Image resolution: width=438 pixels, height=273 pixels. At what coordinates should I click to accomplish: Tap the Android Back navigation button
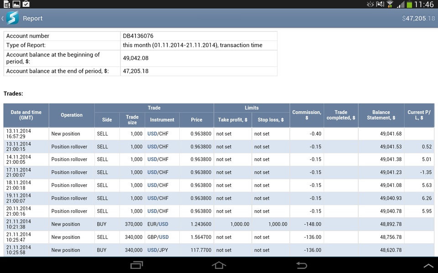point(302,265)
